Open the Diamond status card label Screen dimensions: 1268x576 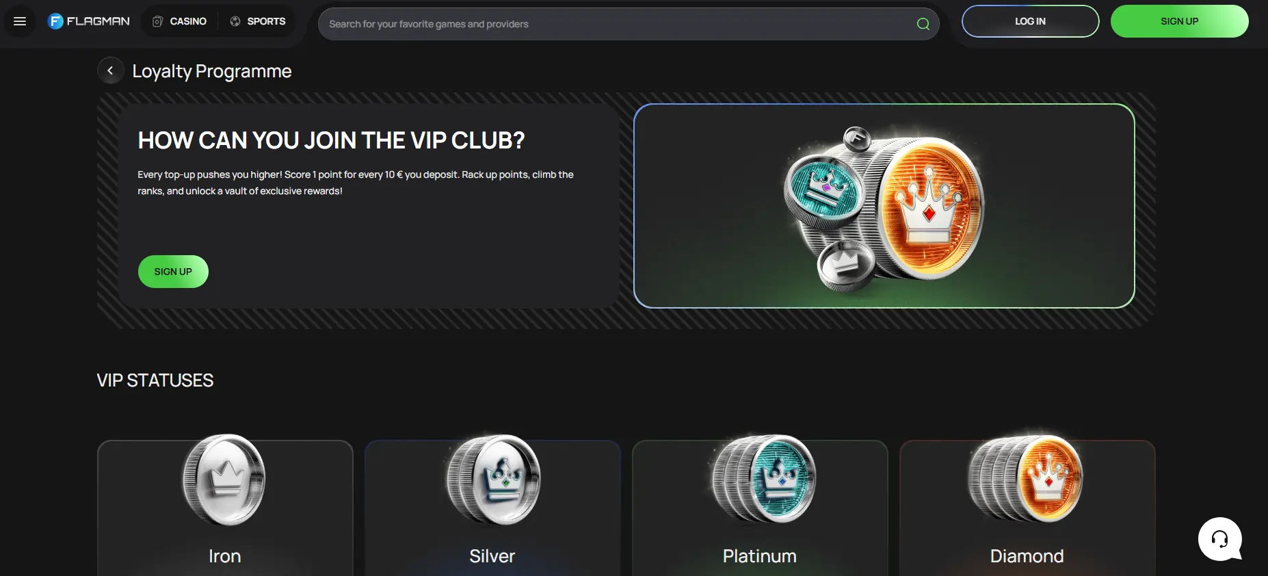(1027, 556)
